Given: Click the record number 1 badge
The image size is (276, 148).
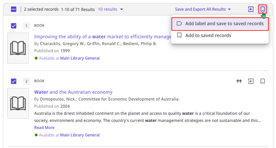Looking at the screenshot, I should click(x=26, y=26).
